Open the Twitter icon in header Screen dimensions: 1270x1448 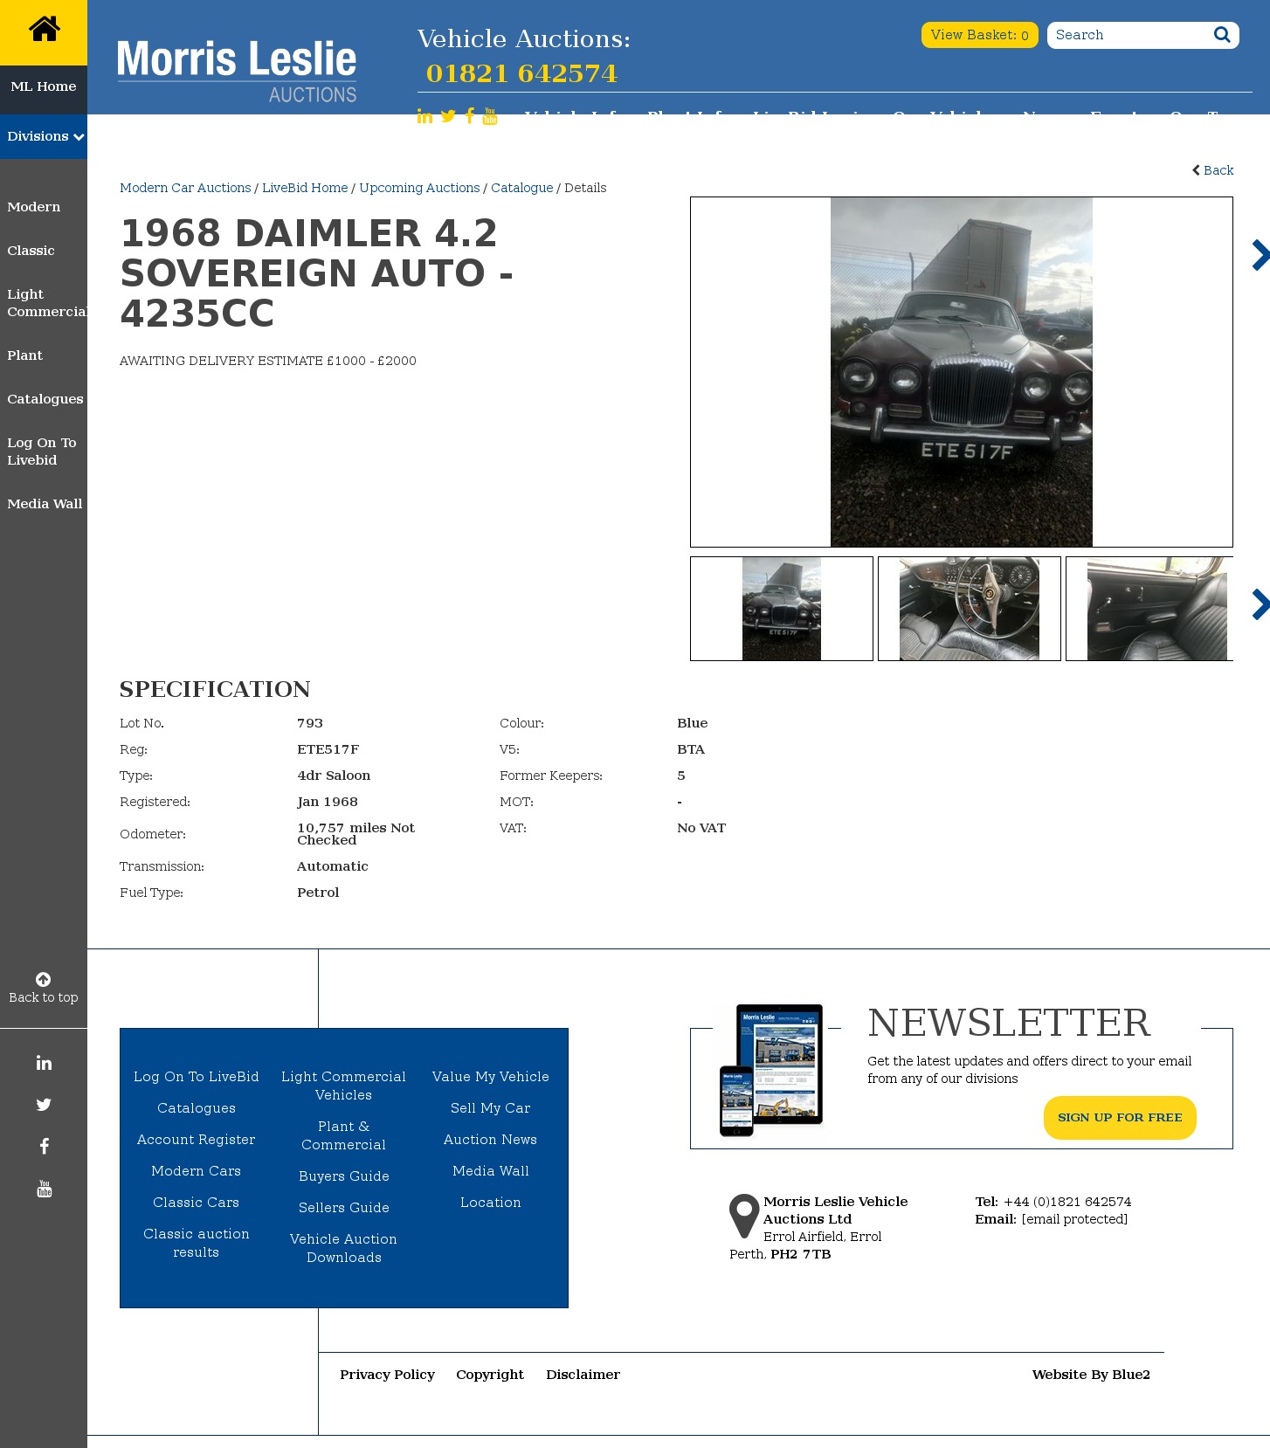coord(448,116)
